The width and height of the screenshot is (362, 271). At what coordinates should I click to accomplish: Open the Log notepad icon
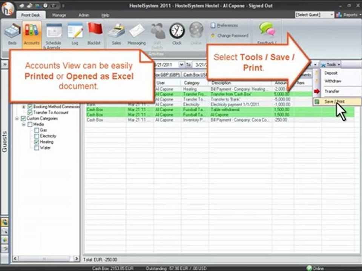coord(75,30)
